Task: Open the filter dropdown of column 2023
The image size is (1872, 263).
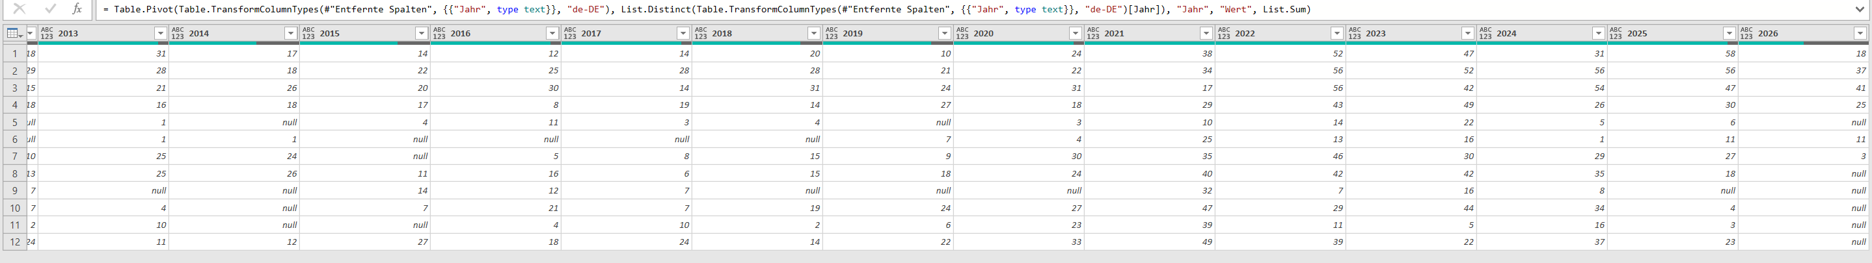Action: (1468, 33)
